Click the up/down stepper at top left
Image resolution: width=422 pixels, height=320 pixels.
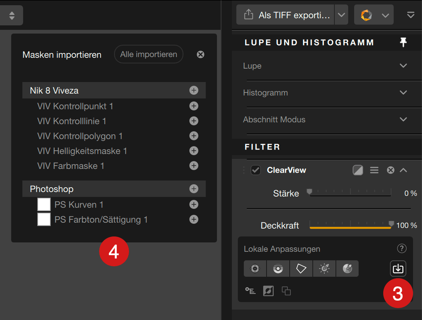pyautogui.click(x=12, y=15)
